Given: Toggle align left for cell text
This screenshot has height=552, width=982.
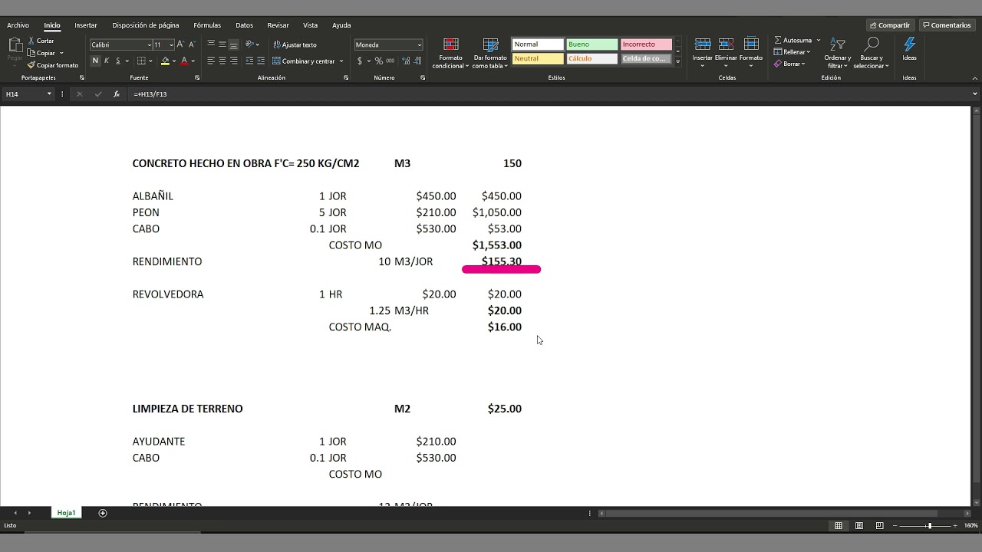Looking at the screenshot, I should [x=211, y=61].
